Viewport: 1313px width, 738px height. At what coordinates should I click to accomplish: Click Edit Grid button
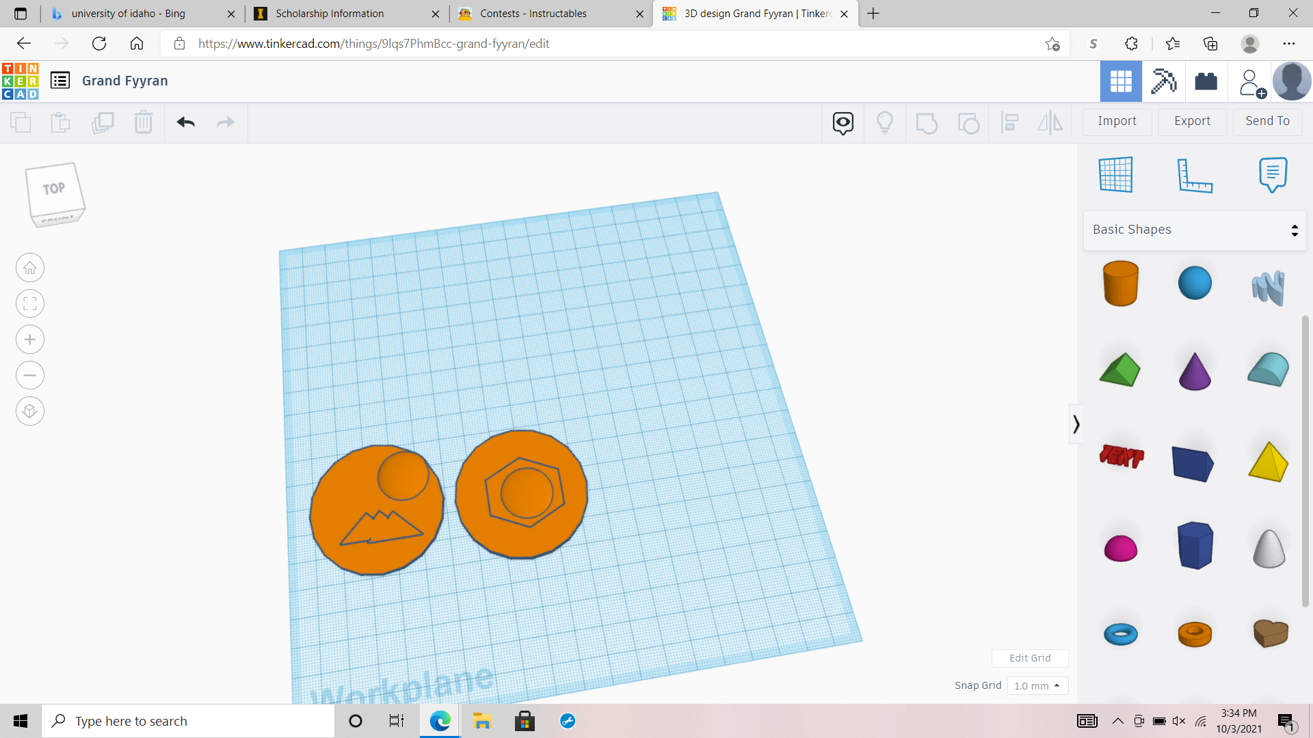click(1029, 658)
